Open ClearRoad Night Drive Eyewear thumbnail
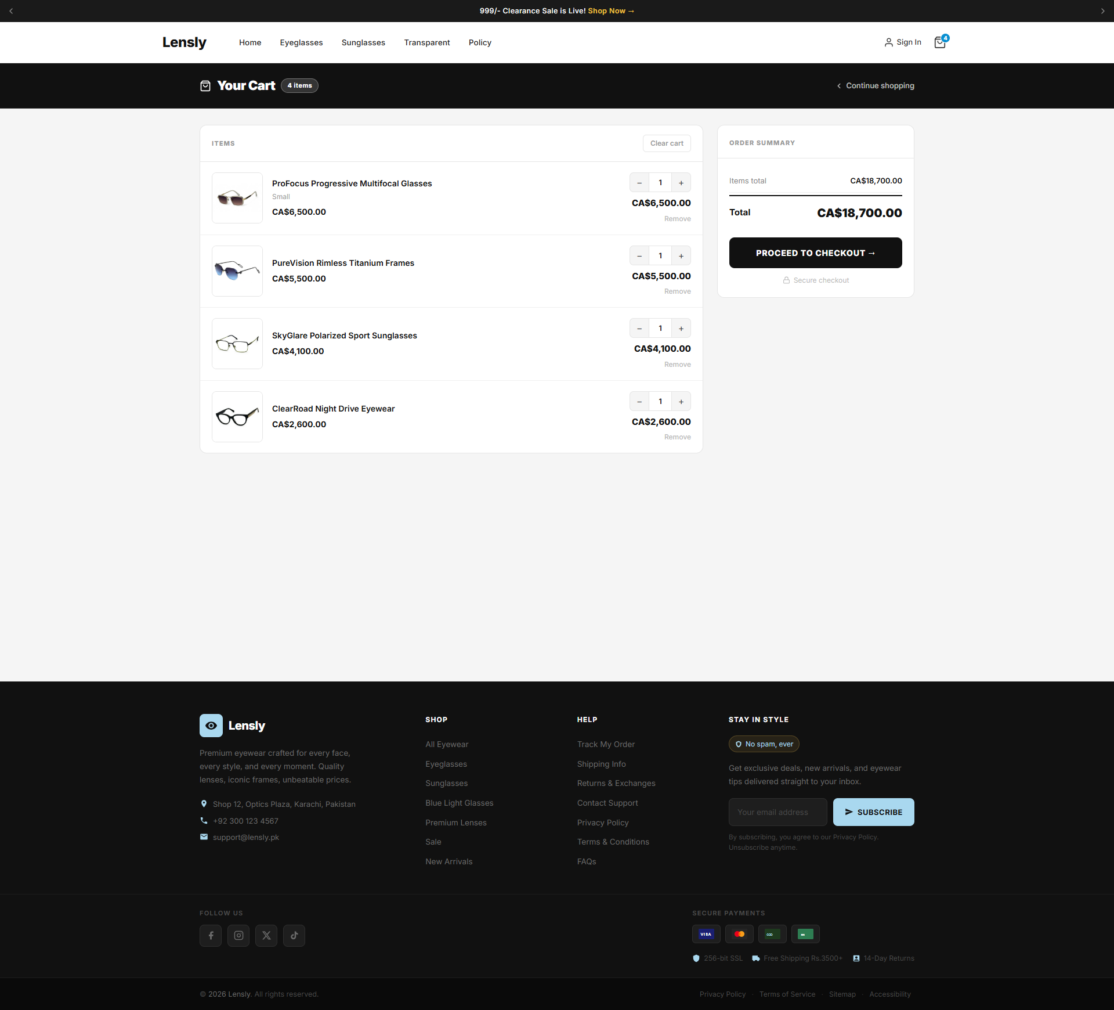Viewport: 1114px width, 1010px height. coord(237,417)
